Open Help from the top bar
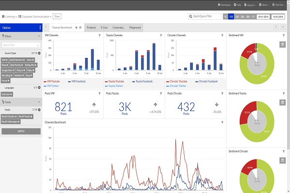Screen dimensions: 290x193 tap(237, 5)
